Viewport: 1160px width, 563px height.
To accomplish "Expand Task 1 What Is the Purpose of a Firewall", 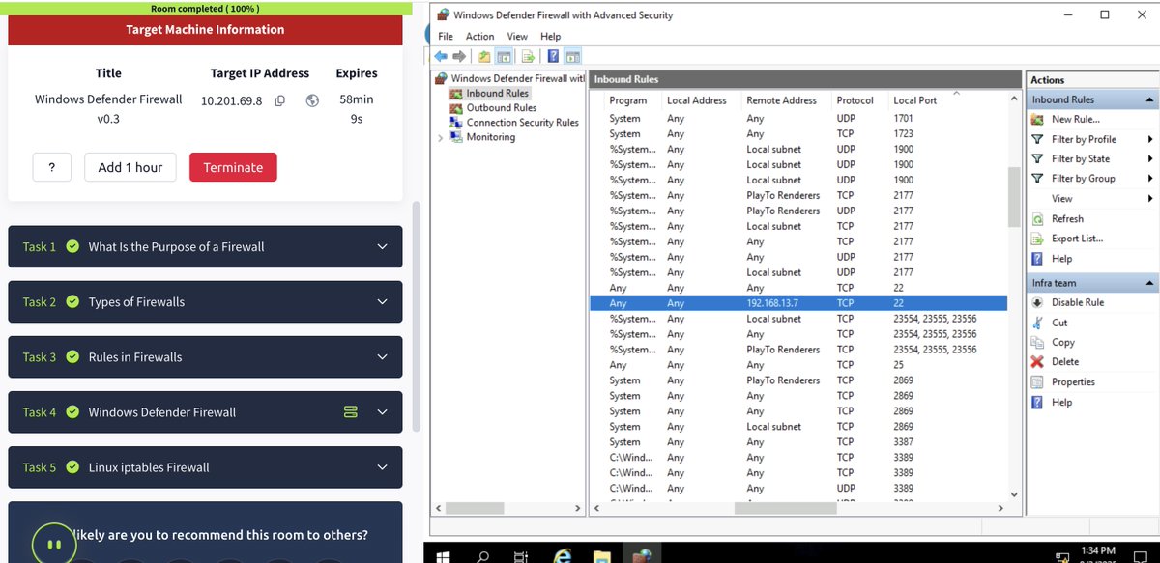I will pyautogui.click(x=205, y=247).
